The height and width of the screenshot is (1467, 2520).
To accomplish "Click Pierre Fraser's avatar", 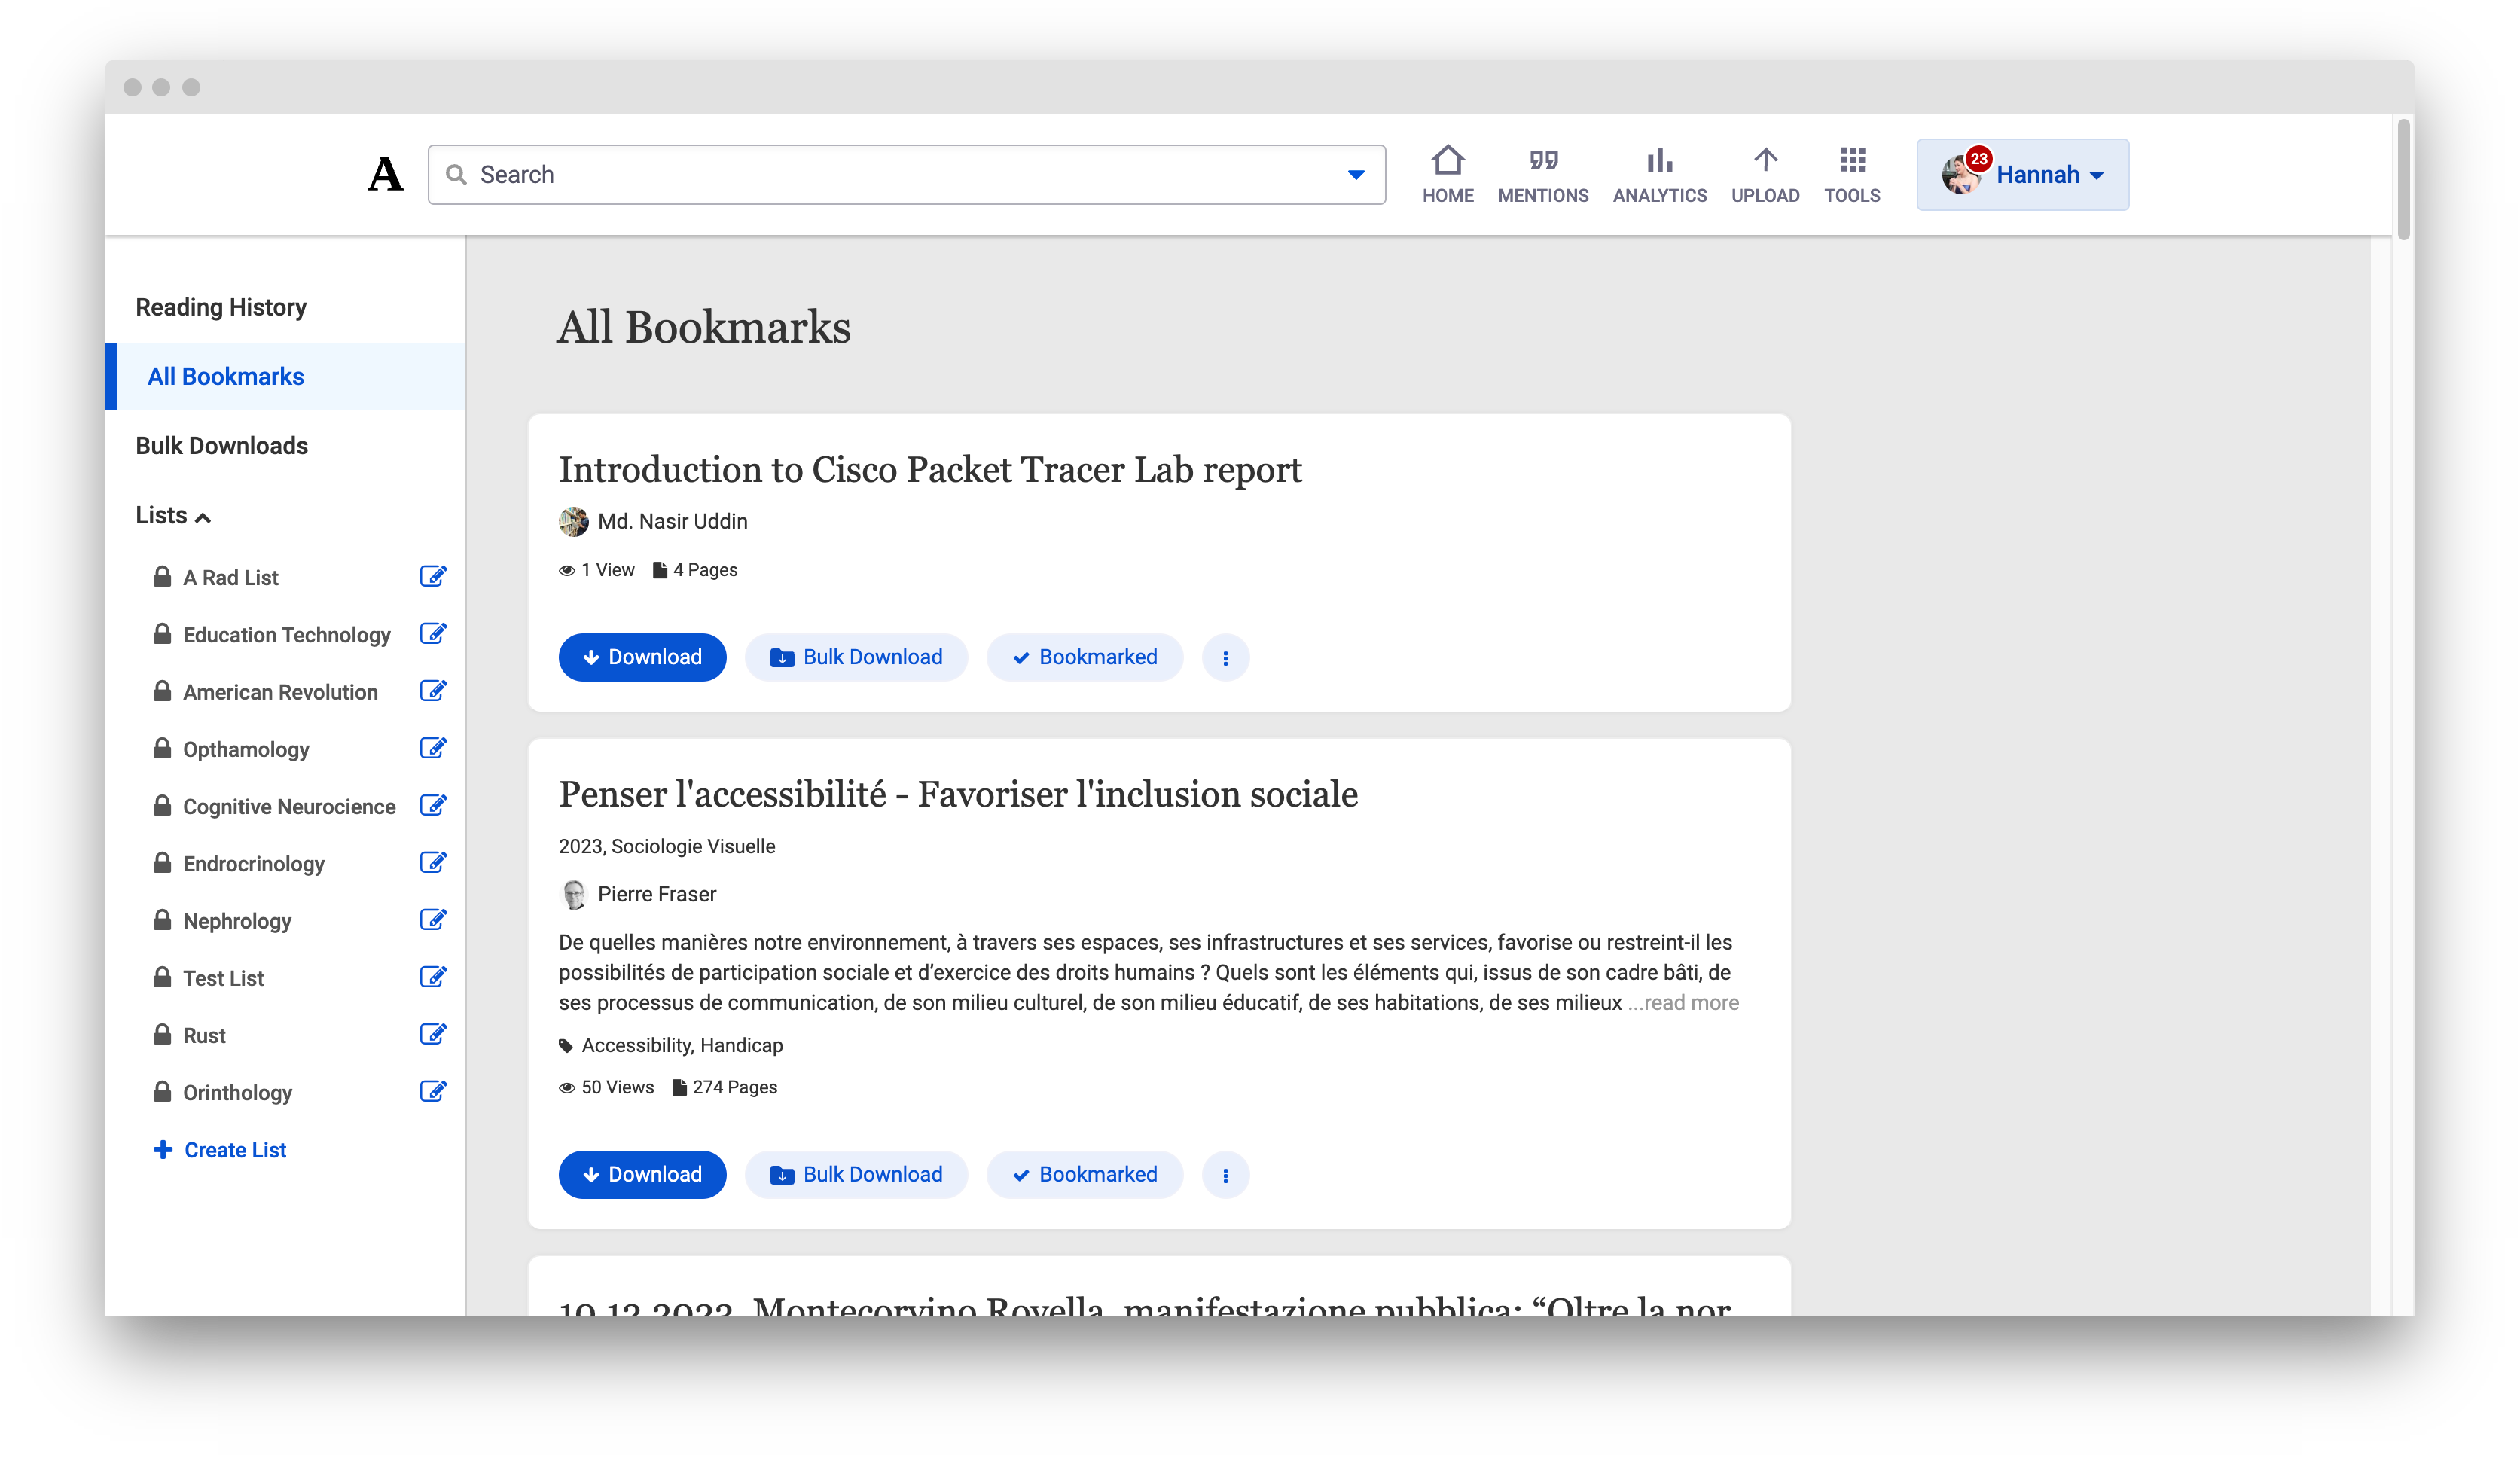I will pos(573,895).
